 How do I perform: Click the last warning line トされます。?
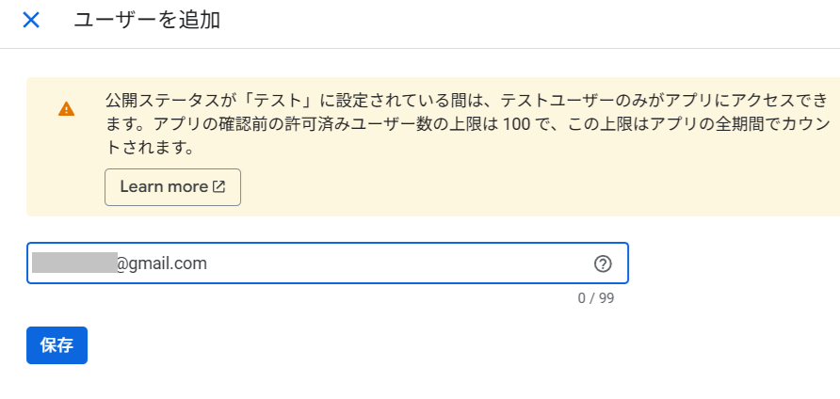[150, 148]
